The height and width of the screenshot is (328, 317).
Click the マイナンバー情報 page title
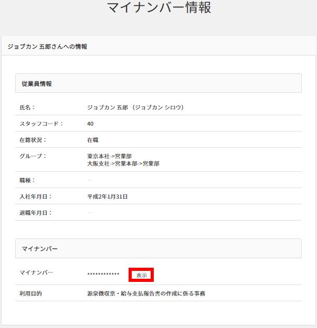(x=158, y=8)
